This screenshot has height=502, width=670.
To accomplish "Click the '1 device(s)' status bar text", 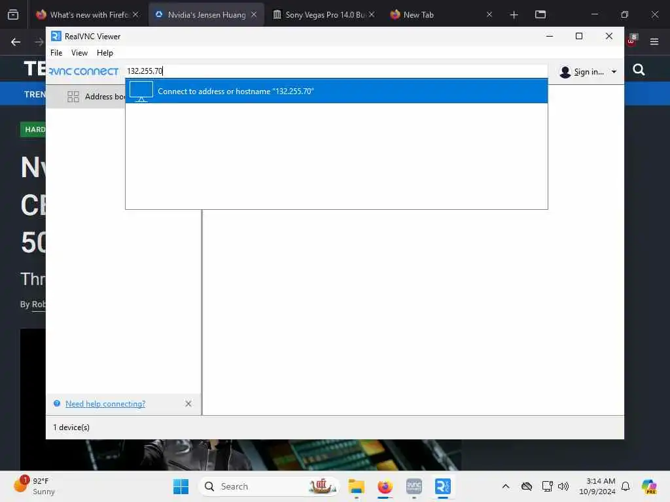I will [x=71, y=427].
